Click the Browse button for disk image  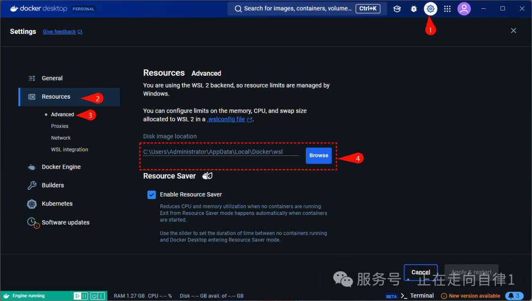click(x=319, y=155)
